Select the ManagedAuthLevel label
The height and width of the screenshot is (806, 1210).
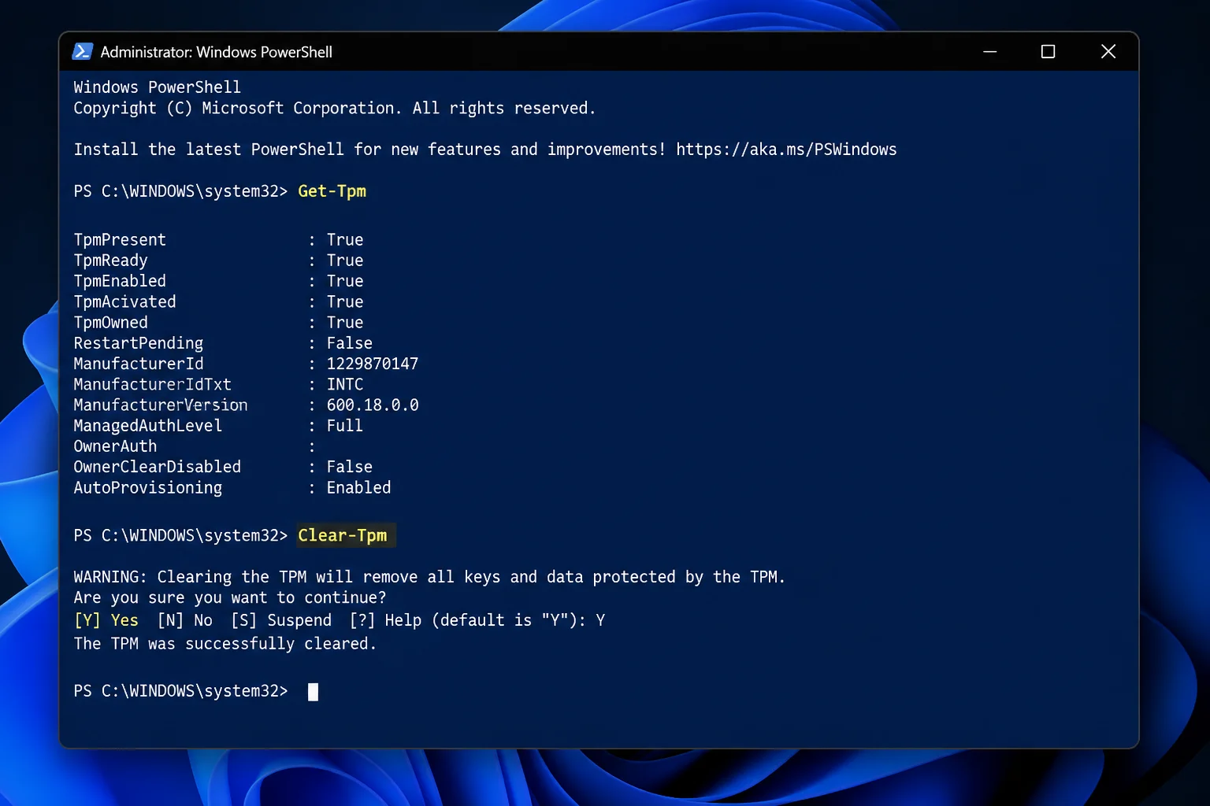pyautogui.click(x=148, y=426)
